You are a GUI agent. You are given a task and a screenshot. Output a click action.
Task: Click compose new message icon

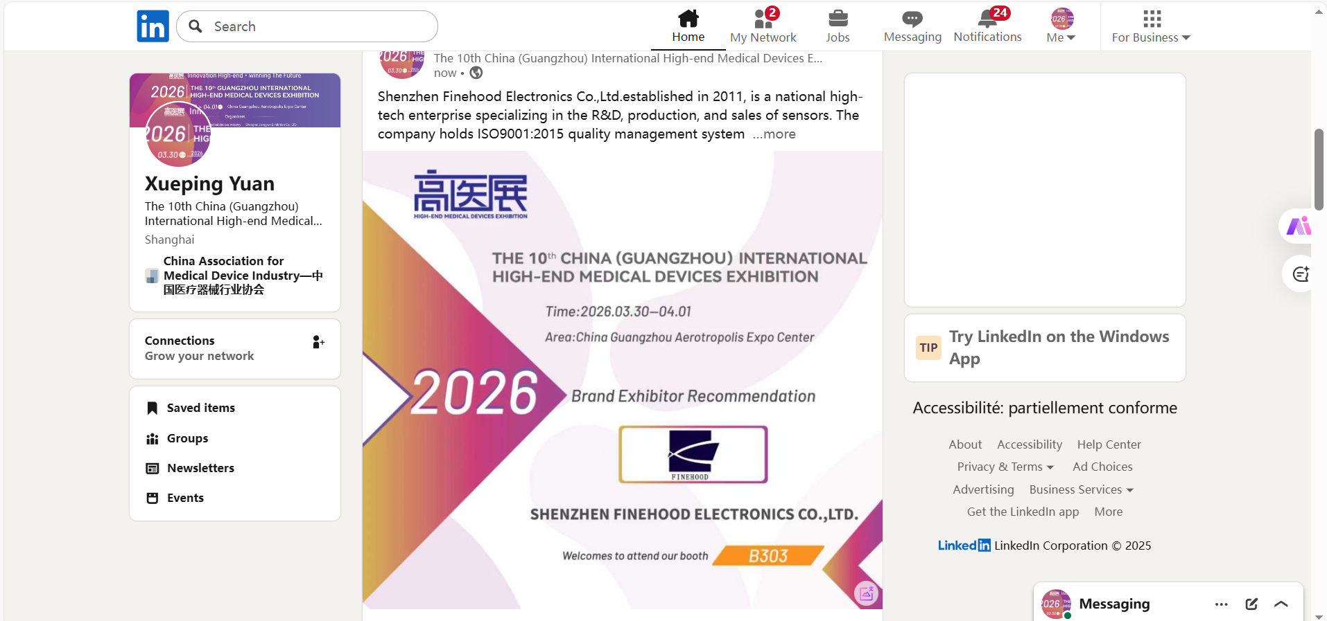[x=1251, y=604]
